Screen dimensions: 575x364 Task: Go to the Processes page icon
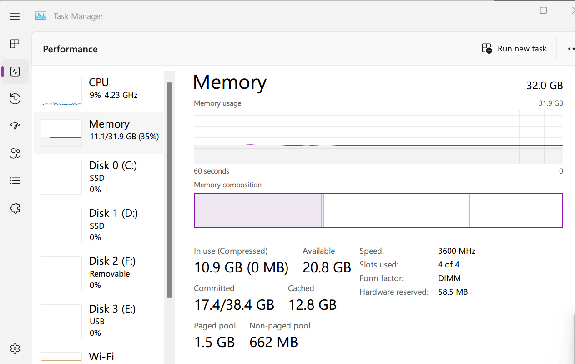click(15, 44)
